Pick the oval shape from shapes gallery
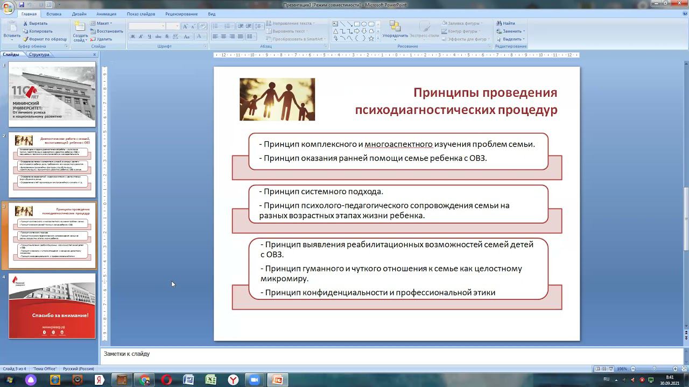Screen dimensions: 689x387 (x=364, y=24)
